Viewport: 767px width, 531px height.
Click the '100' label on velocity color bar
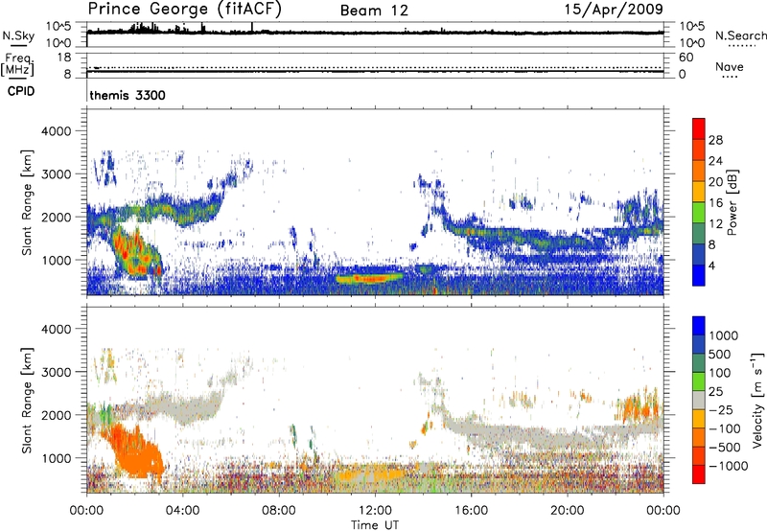coord(720,373)
